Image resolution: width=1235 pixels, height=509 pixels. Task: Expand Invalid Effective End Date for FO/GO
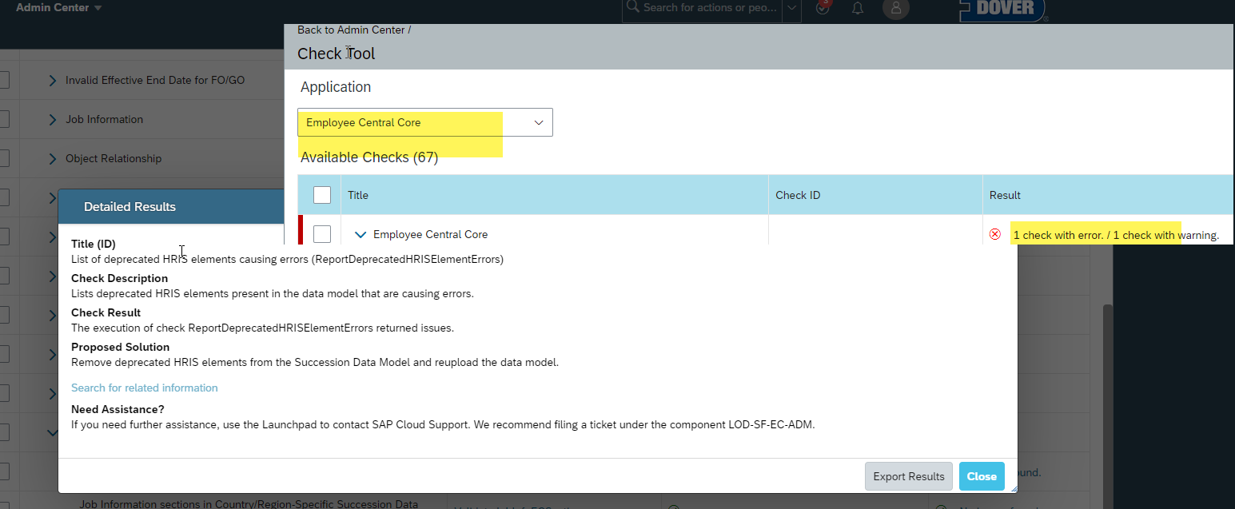[53, 81]
